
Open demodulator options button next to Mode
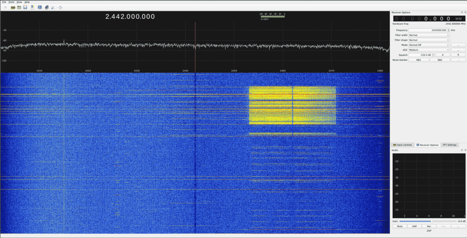click(x=458, y=45)
